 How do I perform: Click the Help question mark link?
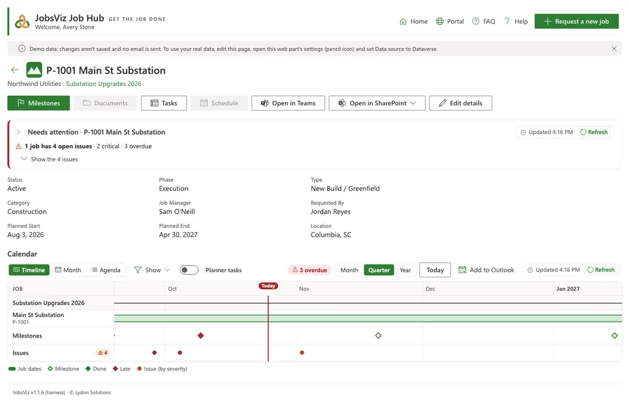coord(516,21)
